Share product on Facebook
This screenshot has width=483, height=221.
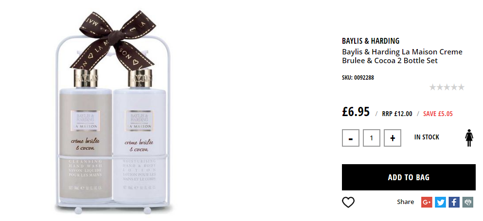(454, 202)
